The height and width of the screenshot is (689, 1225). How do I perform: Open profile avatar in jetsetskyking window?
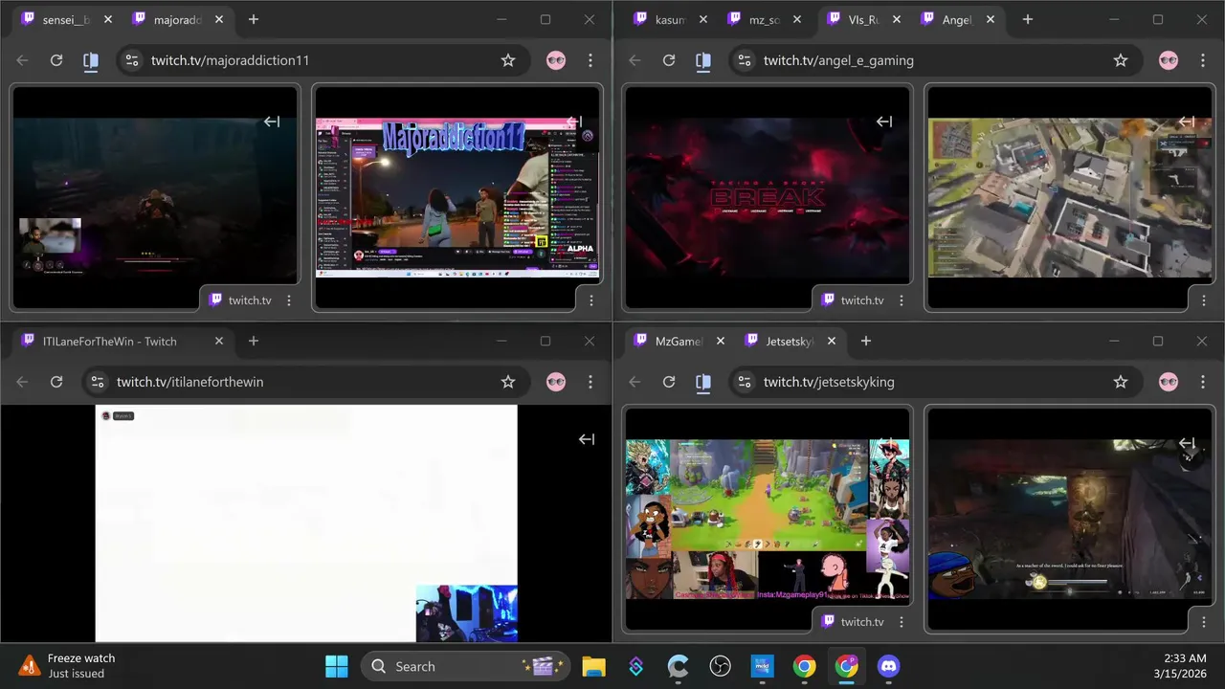tap(1169, 382)
